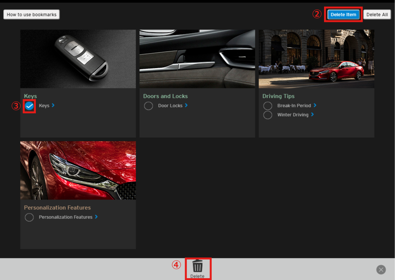Uncheck the selected Keys bookmark checkbox
The image size is (395, 280).
coord(29,106)
